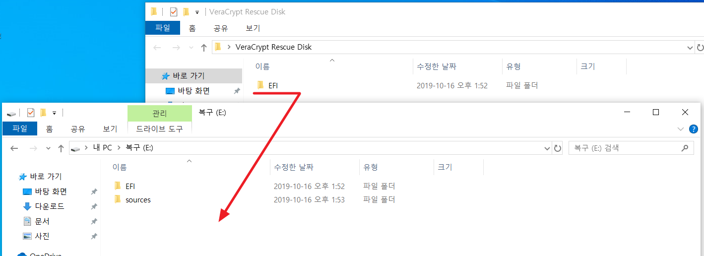Expand the chevron before VeraCrypt Rescue Disk breadcrumb
The height and width of the screenshot is (256, 704).
[229, 47]
